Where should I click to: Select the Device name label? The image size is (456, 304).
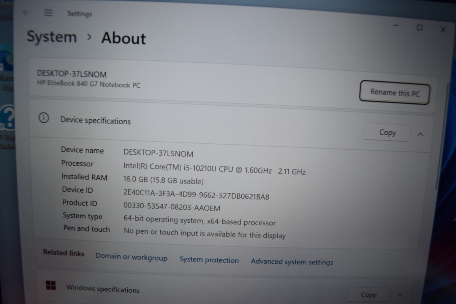click(82, 150)
